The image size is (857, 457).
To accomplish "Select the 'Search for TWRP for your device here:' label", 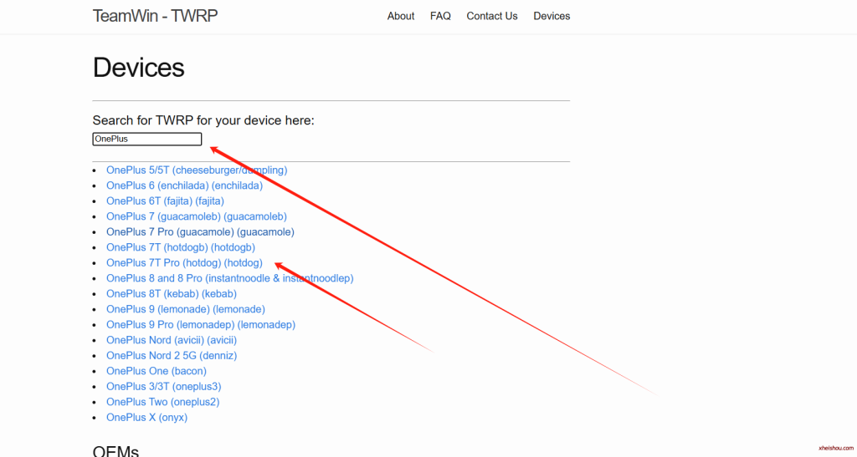I will (x=203, y=120).
